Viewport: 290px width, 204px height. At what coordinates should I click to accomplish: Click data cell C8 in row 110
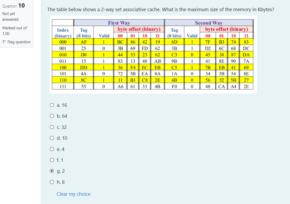pyautogui.click(x=145, y=80)
